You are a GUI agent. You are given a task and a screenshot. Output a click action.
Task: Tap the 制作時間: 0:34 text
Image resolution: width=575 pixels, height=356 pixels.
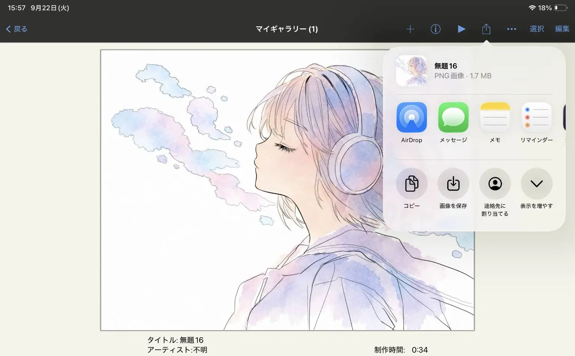click(401, 350)
